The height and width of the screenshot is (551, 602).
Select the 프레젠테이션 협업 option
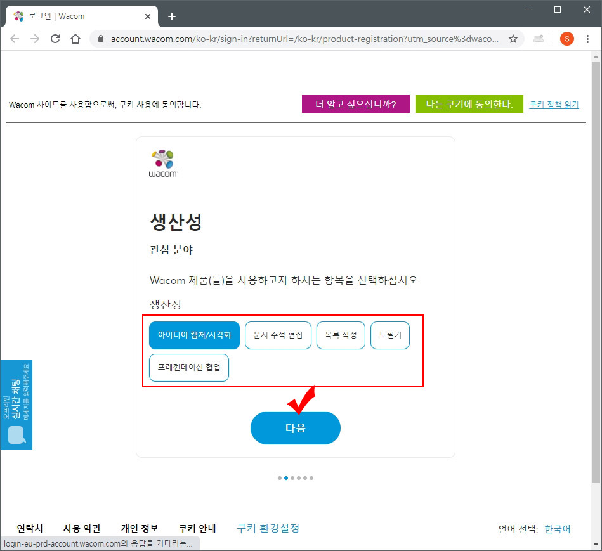pos(188,368)
